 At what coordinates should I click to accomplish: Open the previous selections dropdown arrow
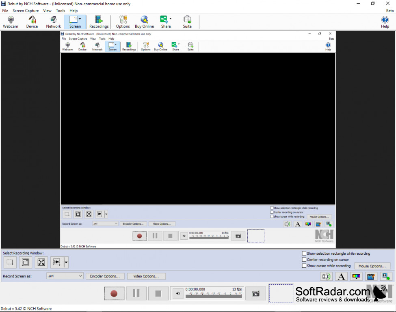click(66, 262)
